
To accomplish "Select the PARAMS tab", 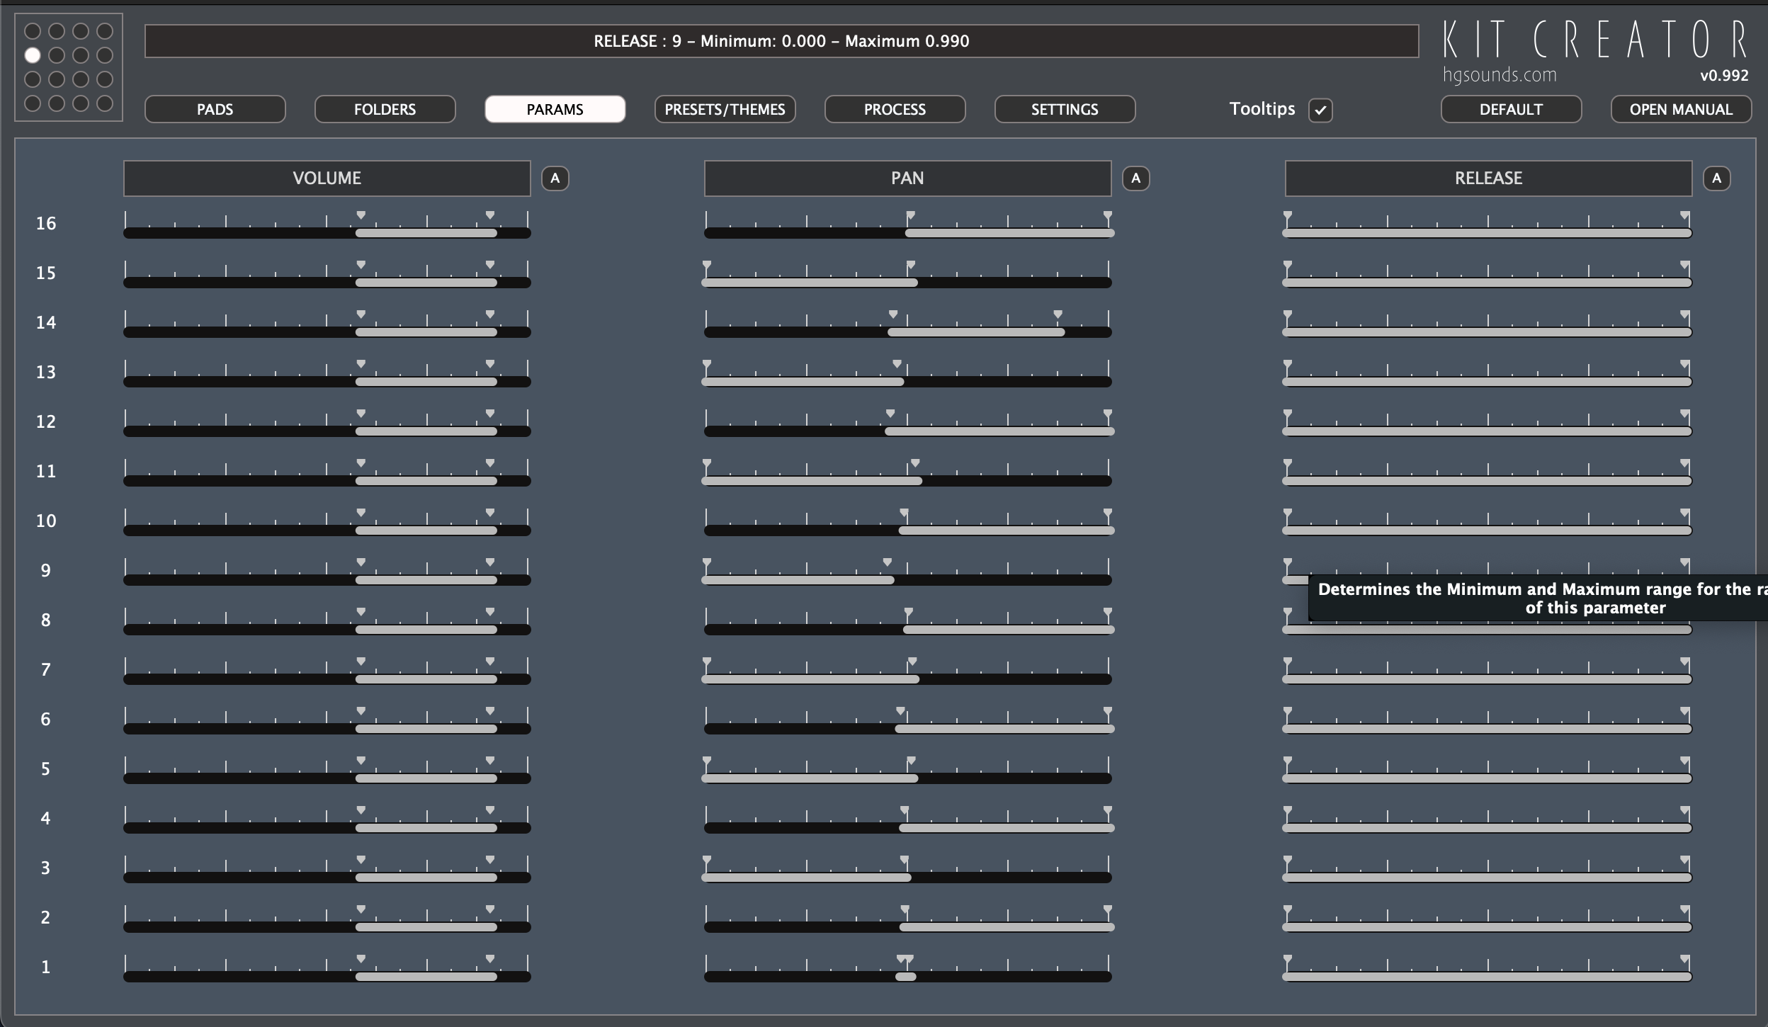I will point(555,109).
